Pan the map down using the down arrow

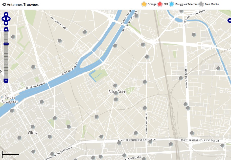pyautogui.click(x=6, y=23)
